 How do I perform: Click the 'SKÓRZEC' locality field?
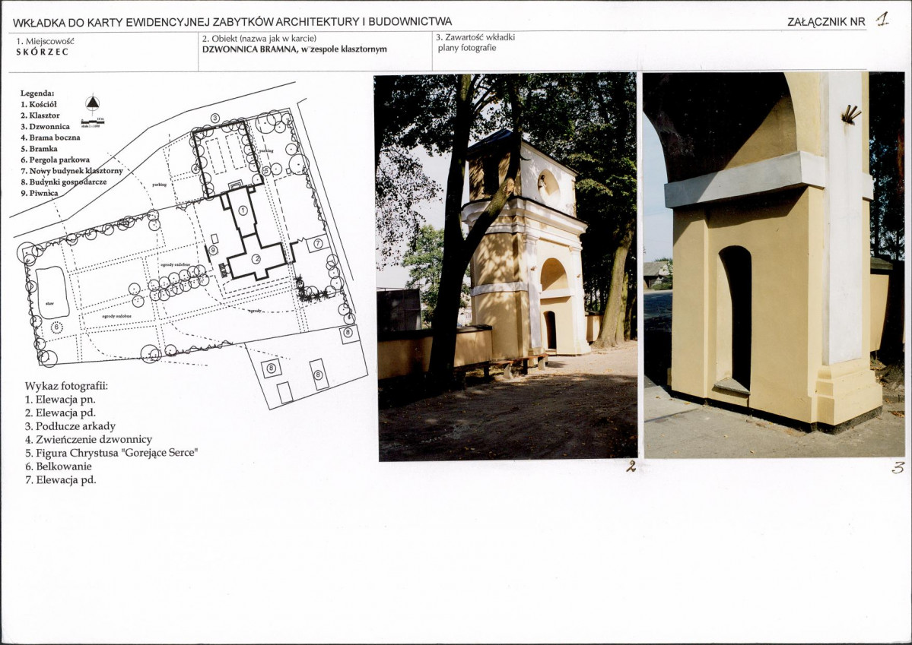click(x=37, y=52)
